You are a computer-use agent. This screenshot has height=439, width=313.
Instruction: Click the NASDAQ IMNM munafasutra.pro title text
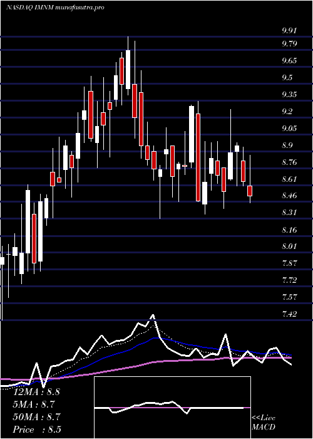55,8
